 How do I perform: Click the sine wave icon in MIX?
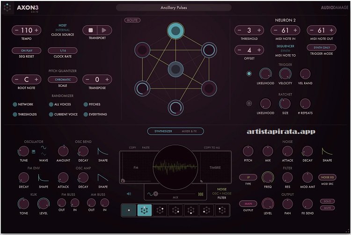click(x=150, y=194)
